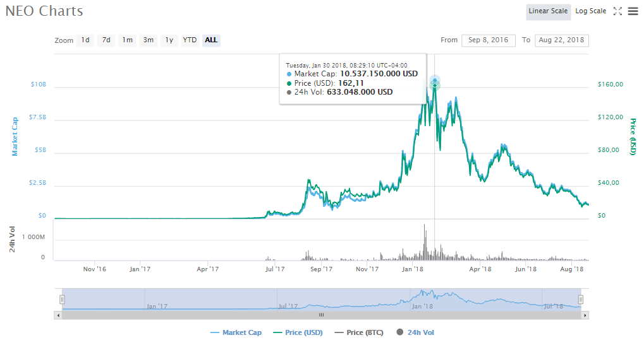Set zoom range to 1d
The height and width of the screenshot is (340, 644).
pyautogui.click(x=85, y=40)
